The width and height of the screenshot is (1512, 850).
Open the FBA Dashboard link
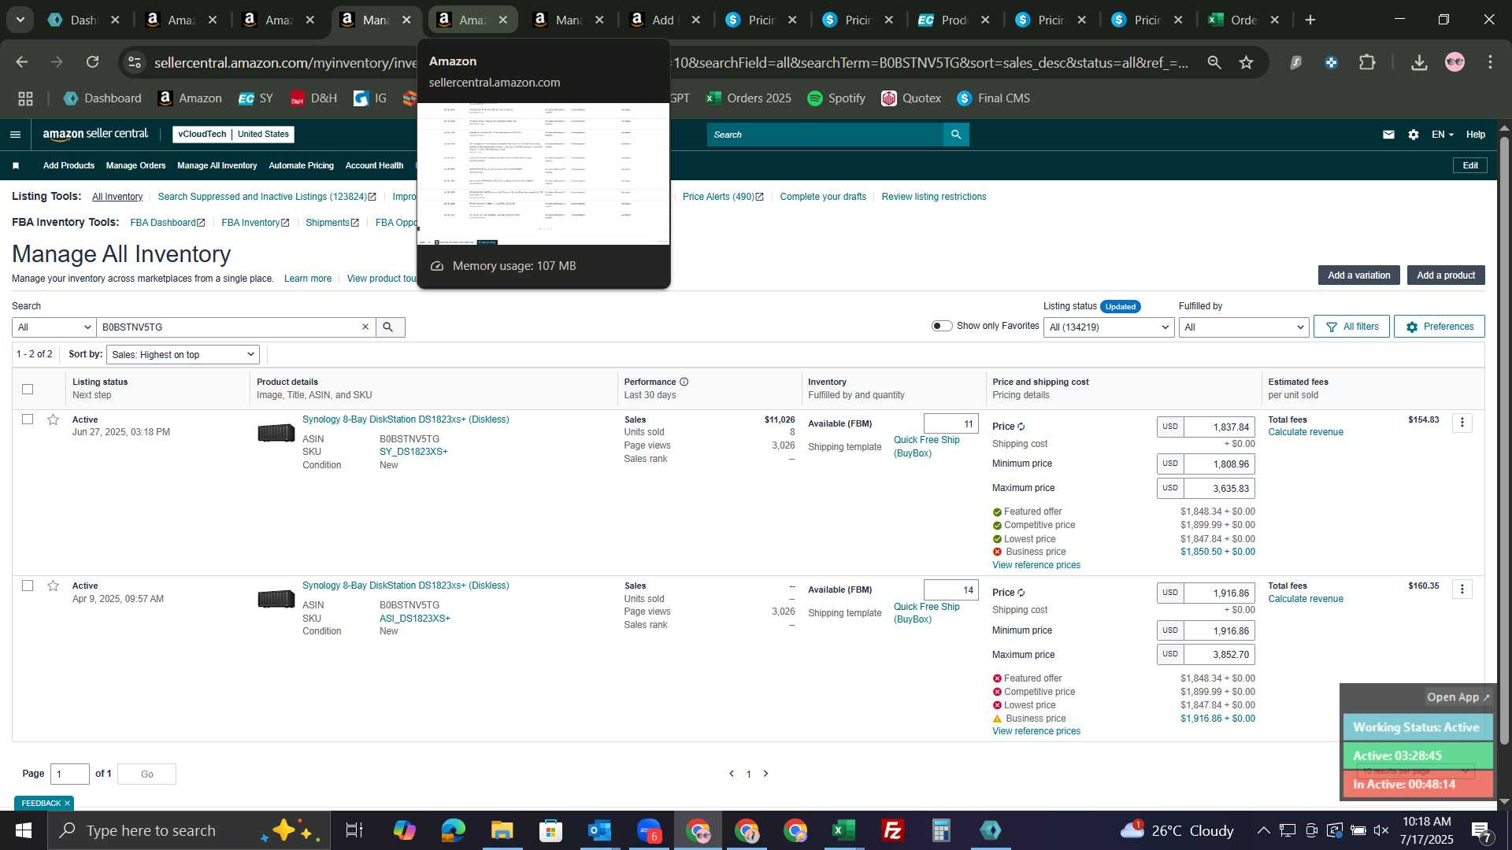(x=167, y=223)
